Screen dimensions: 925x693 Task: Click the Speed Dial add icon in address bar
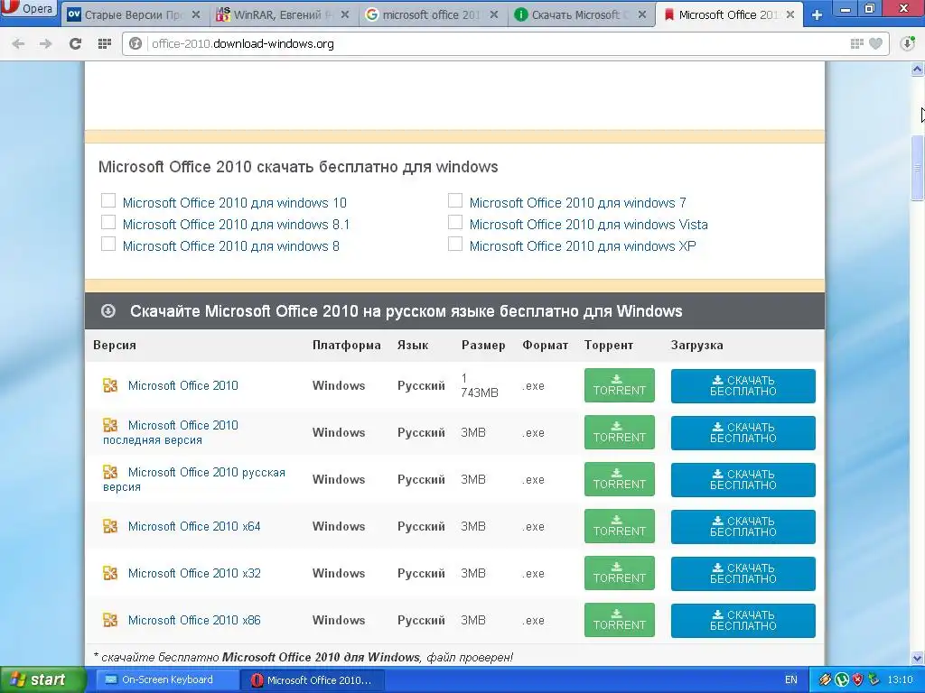(856, 43)
